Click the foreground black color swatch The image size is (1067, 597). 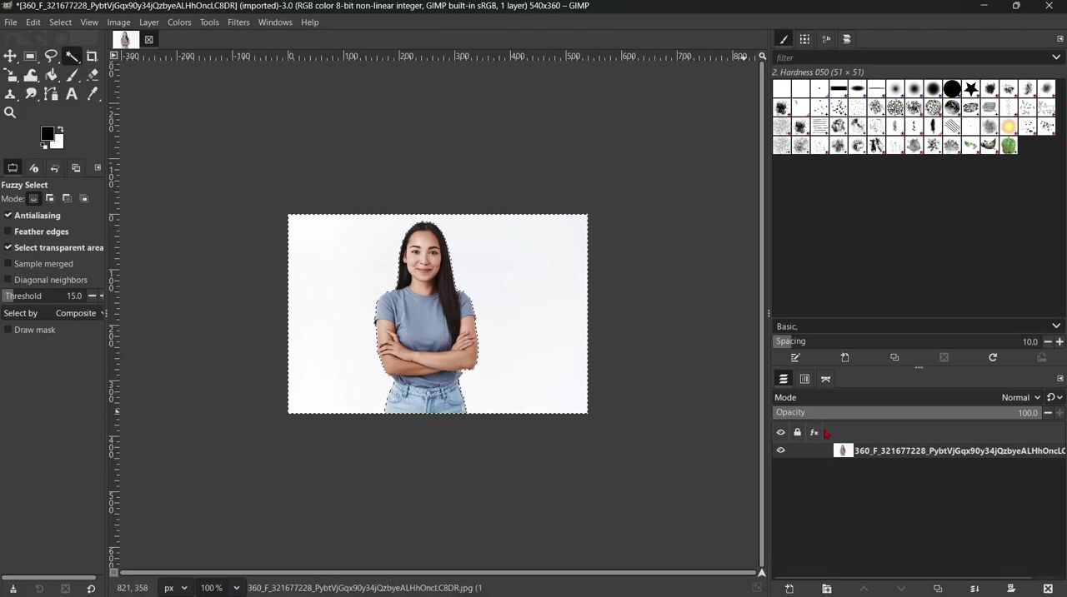click(48, 133)
